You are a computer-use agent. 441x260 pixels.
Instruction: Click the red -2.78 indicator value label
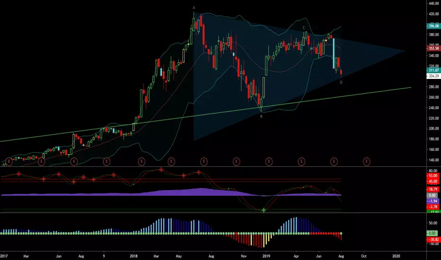point(433,207)
